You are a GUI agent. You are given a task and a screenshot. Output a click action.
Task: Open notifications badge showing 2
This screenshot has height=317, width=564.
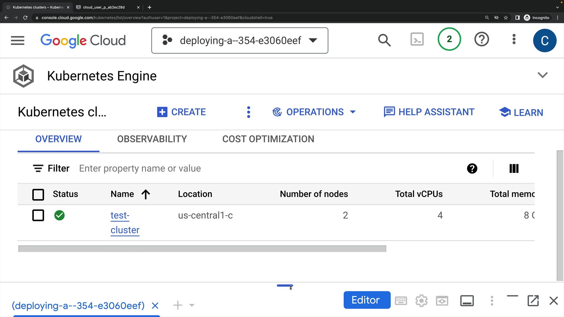coord(449,39)
